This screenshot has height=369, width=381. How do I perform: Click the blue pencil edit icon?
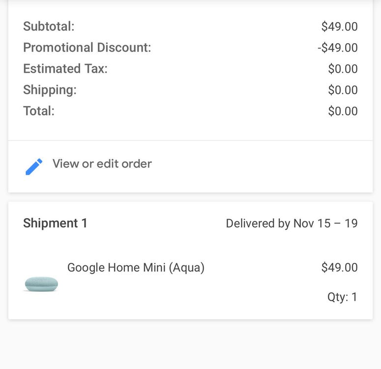click(x=34, y=167)
